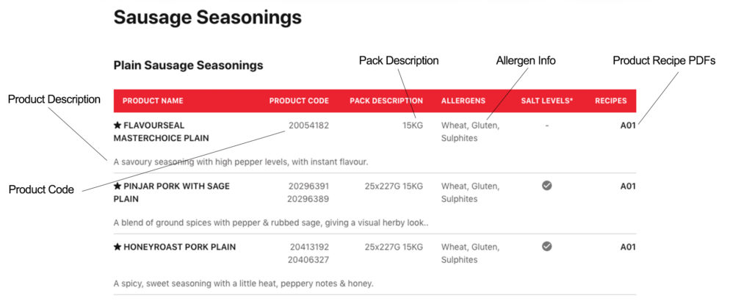Click the PRODUCT CODE column header

300,101
